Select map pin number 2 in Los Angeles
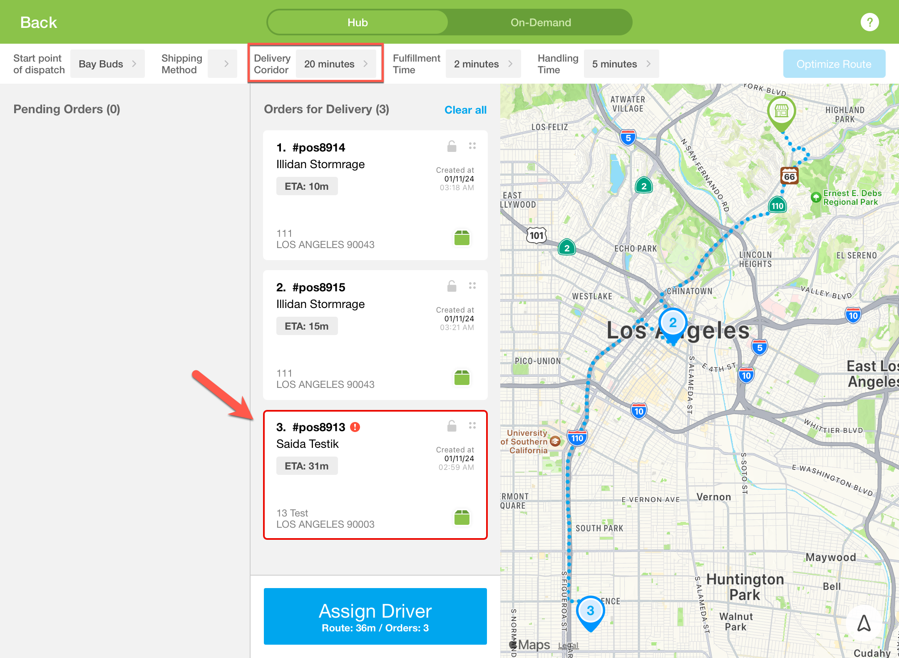 click(673, 327)
